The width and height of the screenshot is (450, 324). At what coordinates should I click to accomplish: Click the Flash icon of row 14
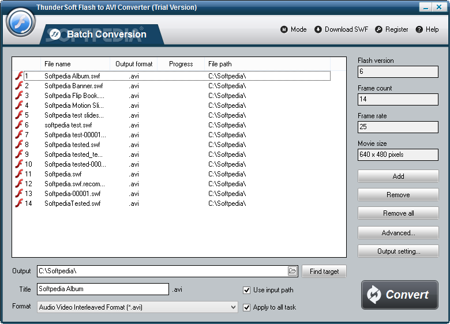(x=19, y=204)
